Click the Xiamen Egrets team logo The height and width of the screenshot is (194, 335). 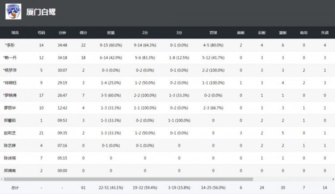[x=13, y=12]
